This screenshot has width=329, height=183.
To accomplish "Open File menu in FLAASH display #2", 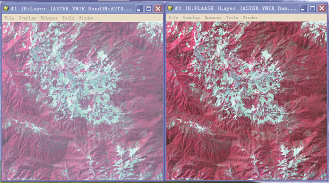I will (173, 17).
